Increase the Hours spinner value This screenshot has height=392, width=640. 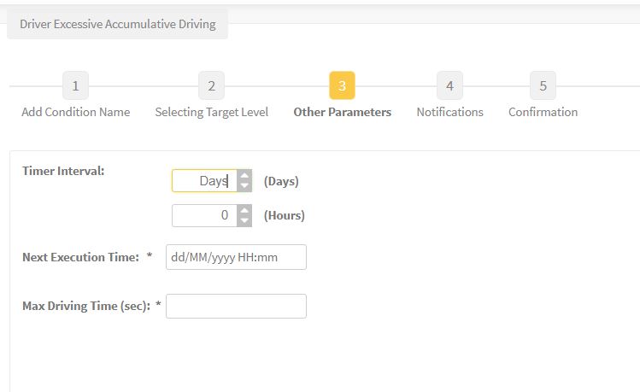click(244, 210)
